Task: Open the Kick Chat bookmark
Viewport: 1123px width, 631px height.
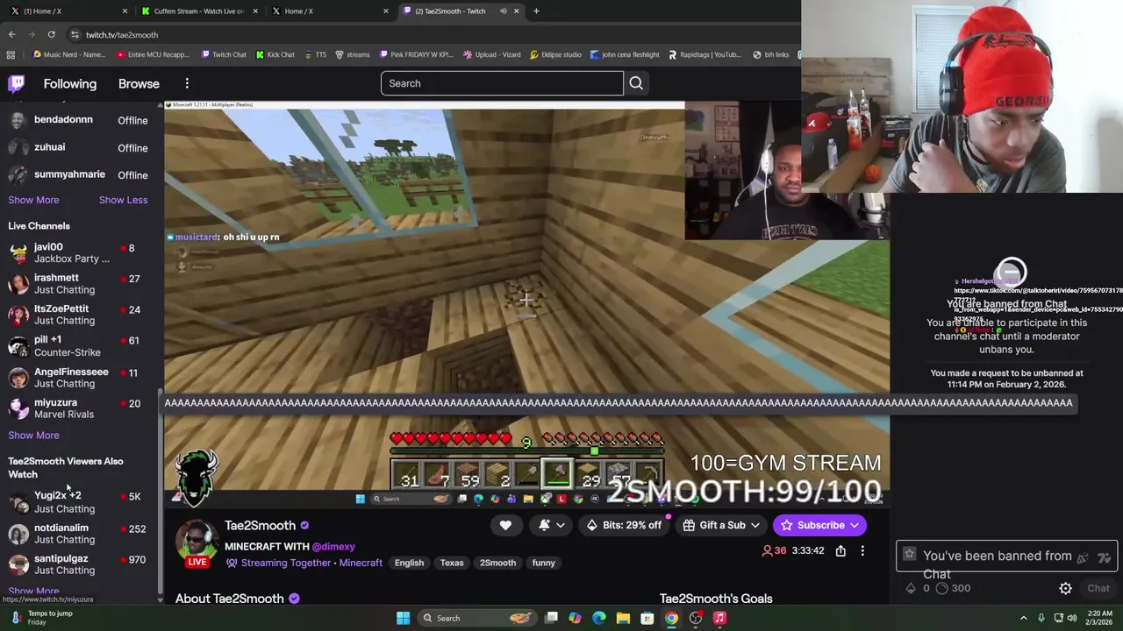Action: [x=275, y=54]
